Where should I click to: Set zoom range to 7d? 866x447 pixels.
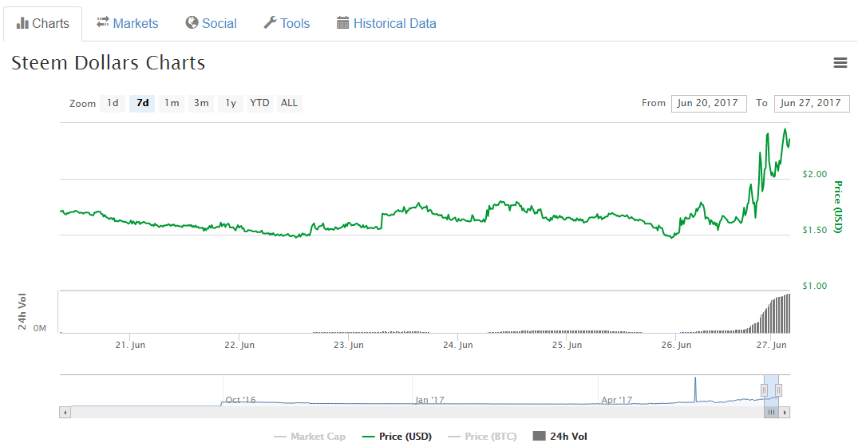(143, 103)
